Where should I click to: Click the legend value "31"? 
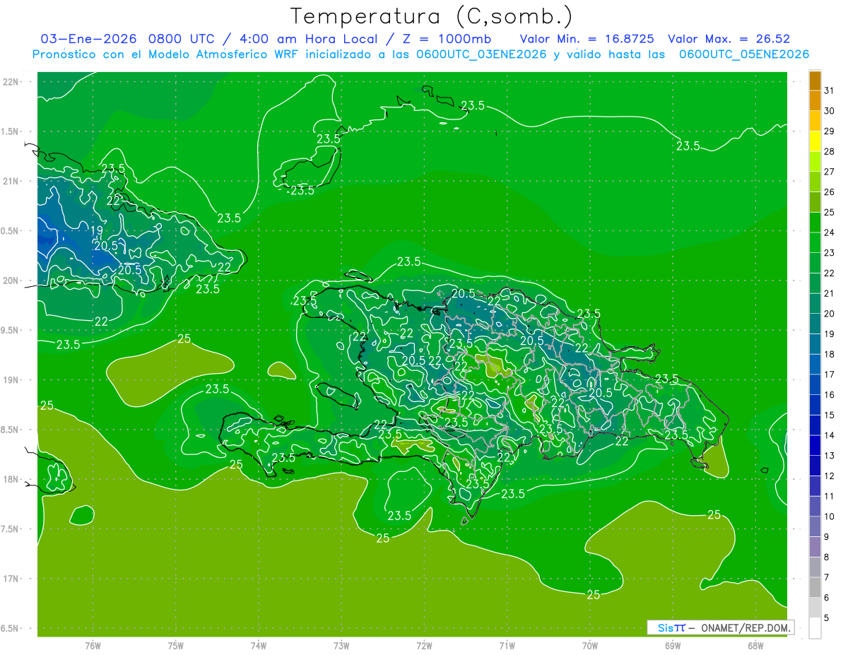(x=830, y=90)
